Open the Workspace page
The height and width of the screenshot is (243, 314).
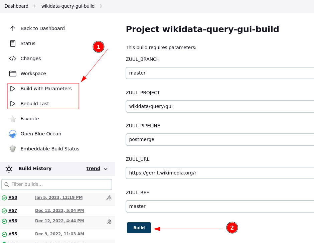pyautogui.click(x=33, y=74)
